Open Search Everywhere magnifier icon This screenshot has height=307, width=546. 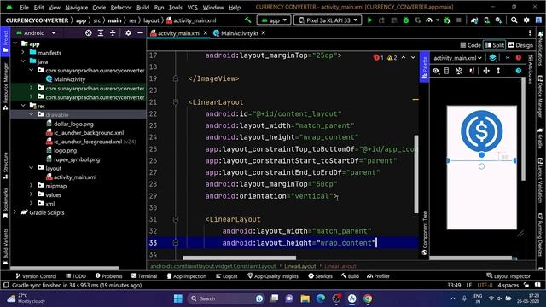coord(514,20)
